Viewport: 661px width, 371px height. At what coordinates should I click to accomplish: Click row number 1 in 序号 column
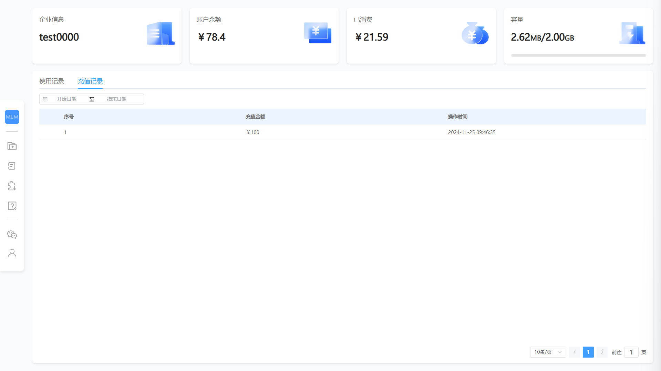pos(65,132)
